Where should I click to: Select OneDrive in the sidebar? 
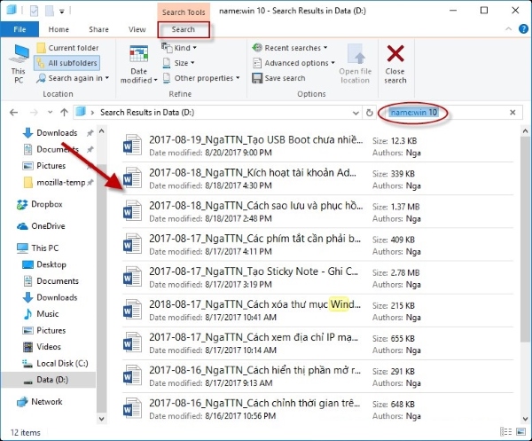[24, 225]
